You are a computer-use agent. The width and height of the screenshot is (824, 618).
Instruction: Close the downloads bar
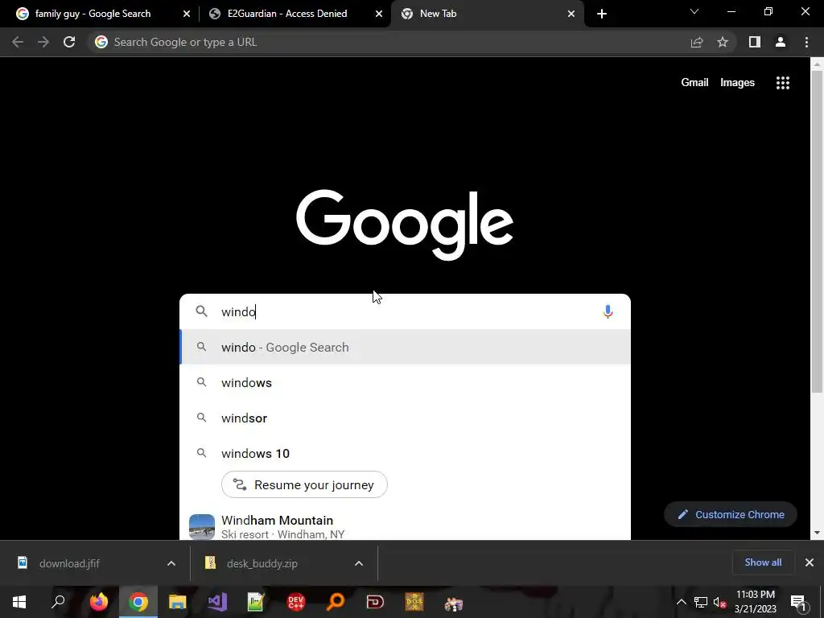pos(810,562)
